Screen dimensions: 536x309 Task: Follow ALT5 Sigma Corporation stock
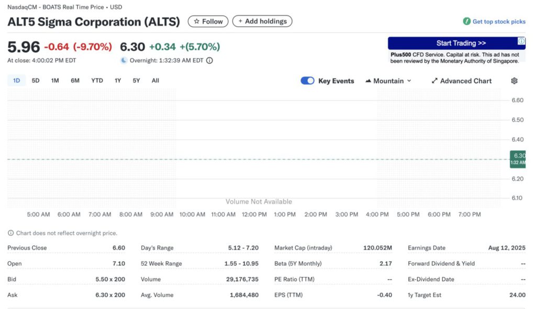click(208, 21)
